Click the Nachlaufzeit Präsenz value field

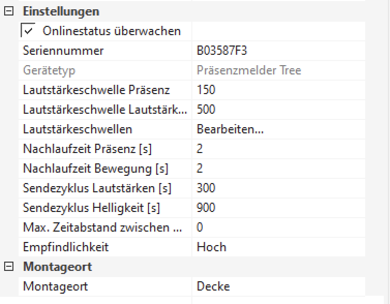279,149
